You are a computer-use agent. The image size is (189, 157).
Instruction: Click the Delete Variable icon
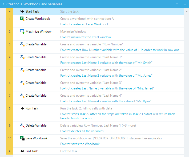click(22, 125)
